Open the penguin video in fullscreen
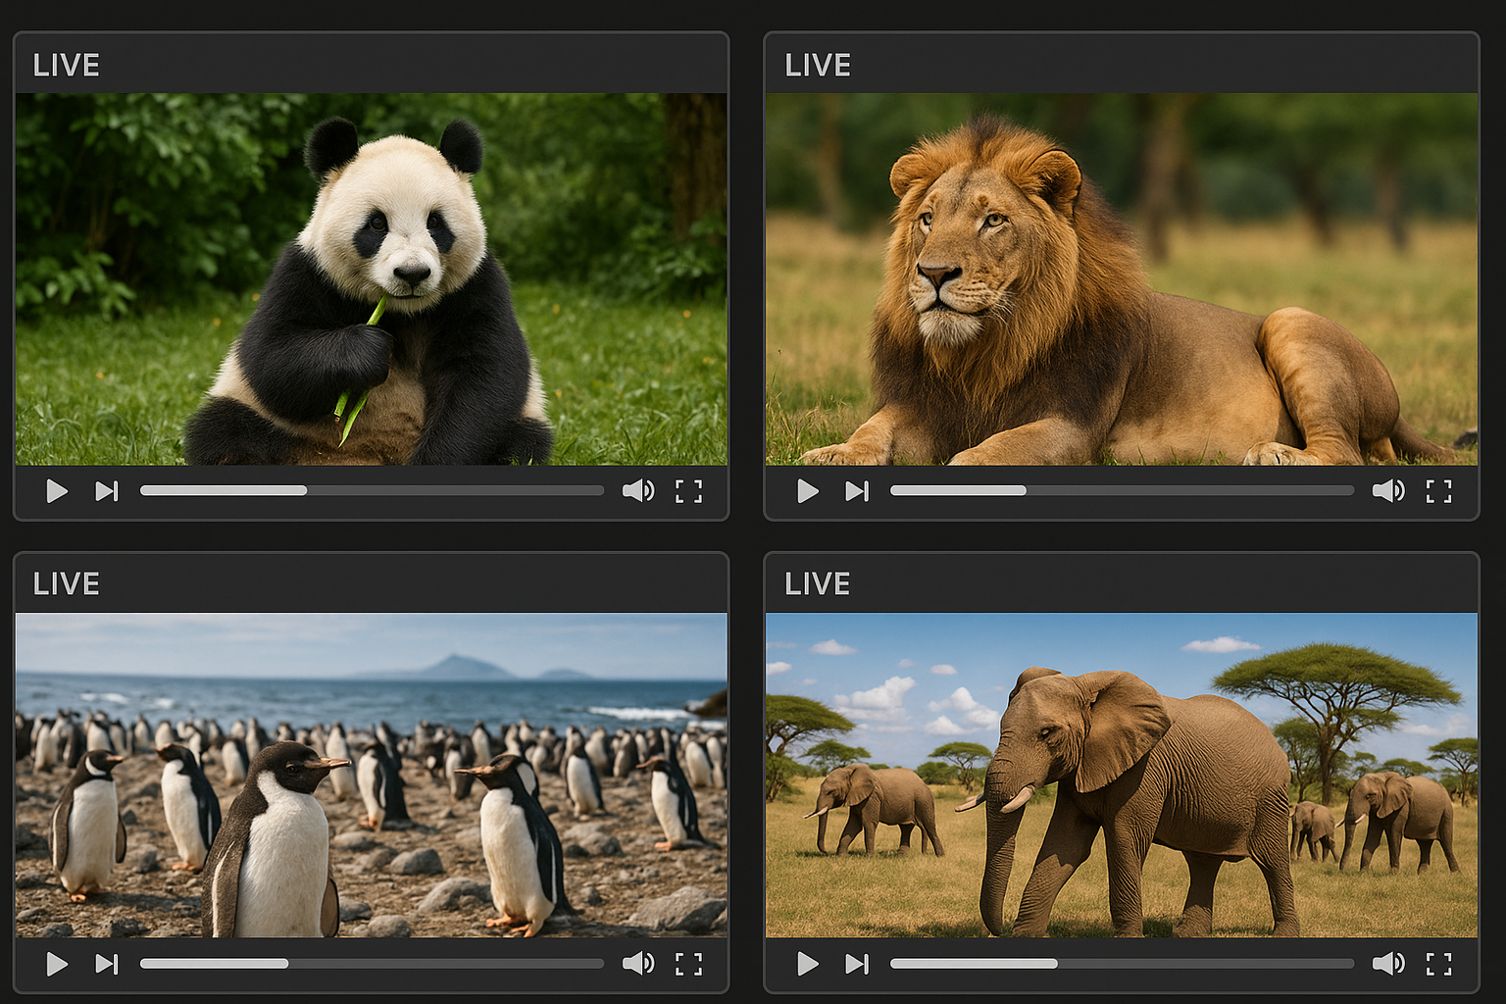1506x1004 pixels. 688,964
